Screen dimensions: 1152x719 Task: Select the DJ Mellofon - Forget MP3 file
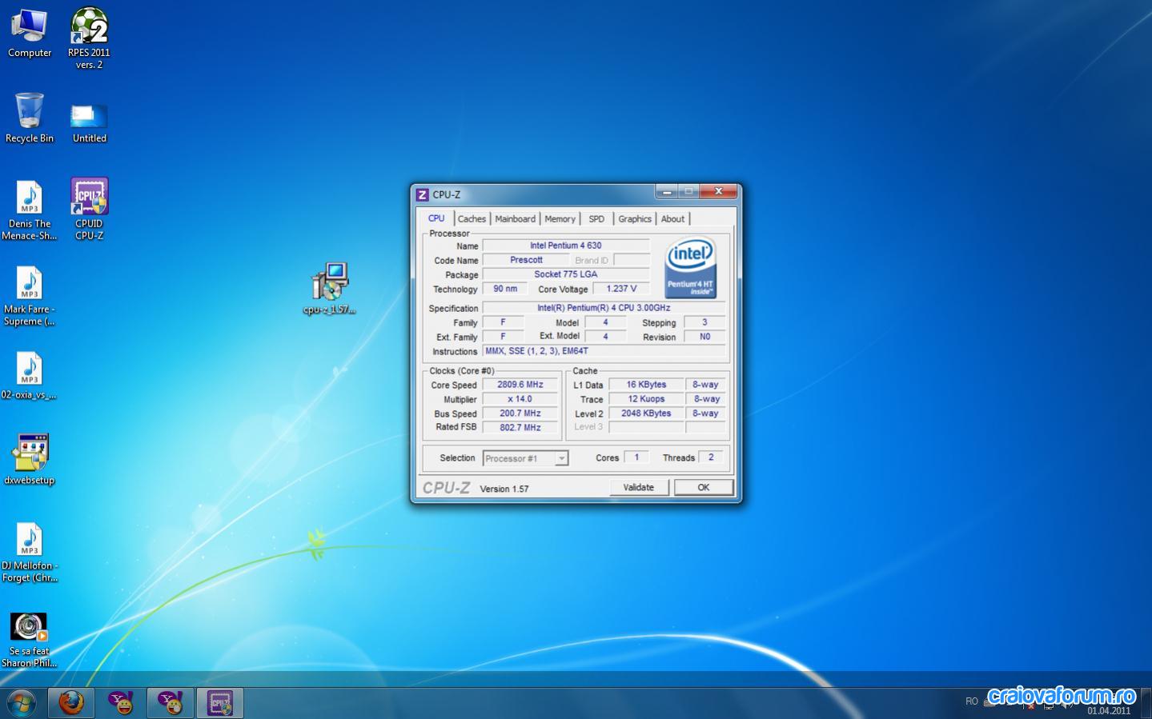[x=30, y=553]
